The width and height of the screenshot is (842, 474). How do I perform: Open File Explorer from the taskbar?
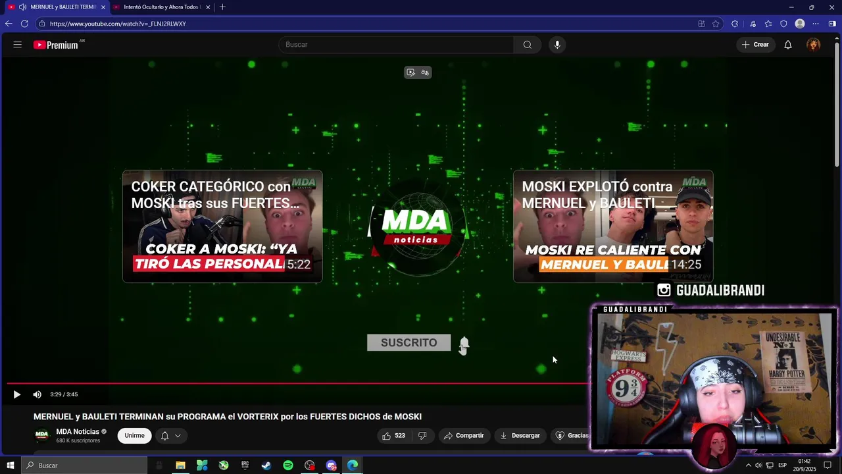(180, 465)
